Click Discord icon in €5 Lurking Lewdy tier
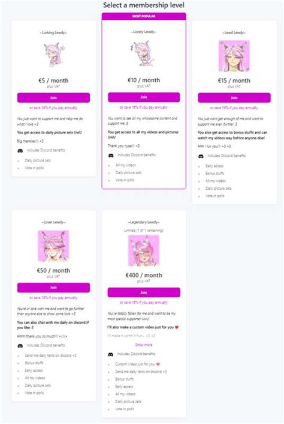The width and height of the screenshot is (284, 424). pos(20,151)
